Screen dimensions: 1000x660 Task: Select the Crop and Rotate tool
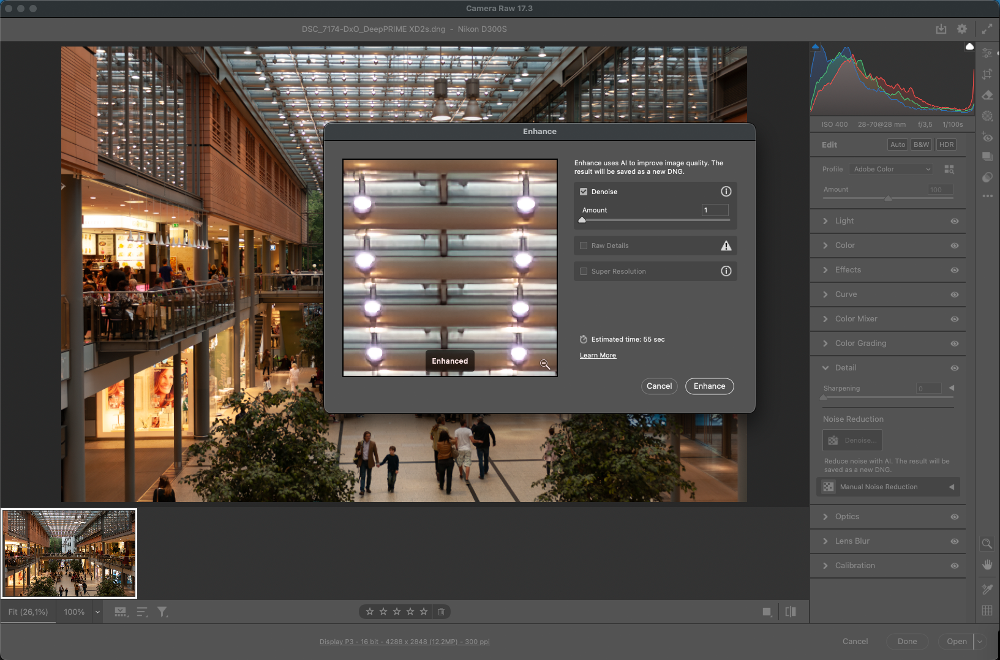tap(987, 74)
